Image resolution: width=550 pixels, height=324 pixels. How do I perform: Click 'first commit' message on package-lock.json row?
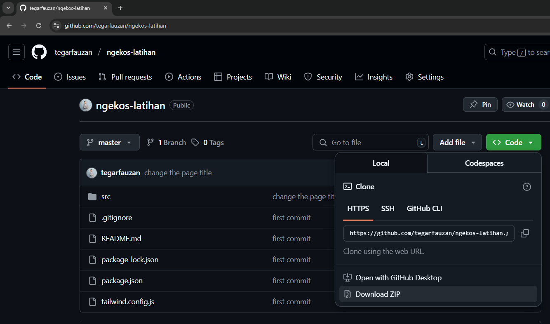coord(291,260)
